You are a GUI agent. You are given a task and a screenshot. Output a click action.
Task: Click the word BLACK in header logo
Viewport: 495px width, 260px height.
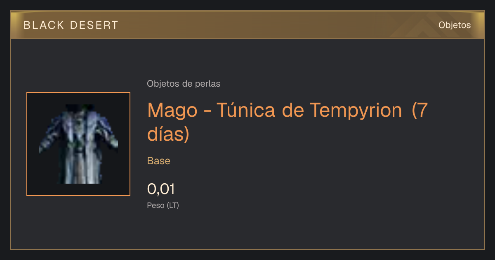click(44, 25)
